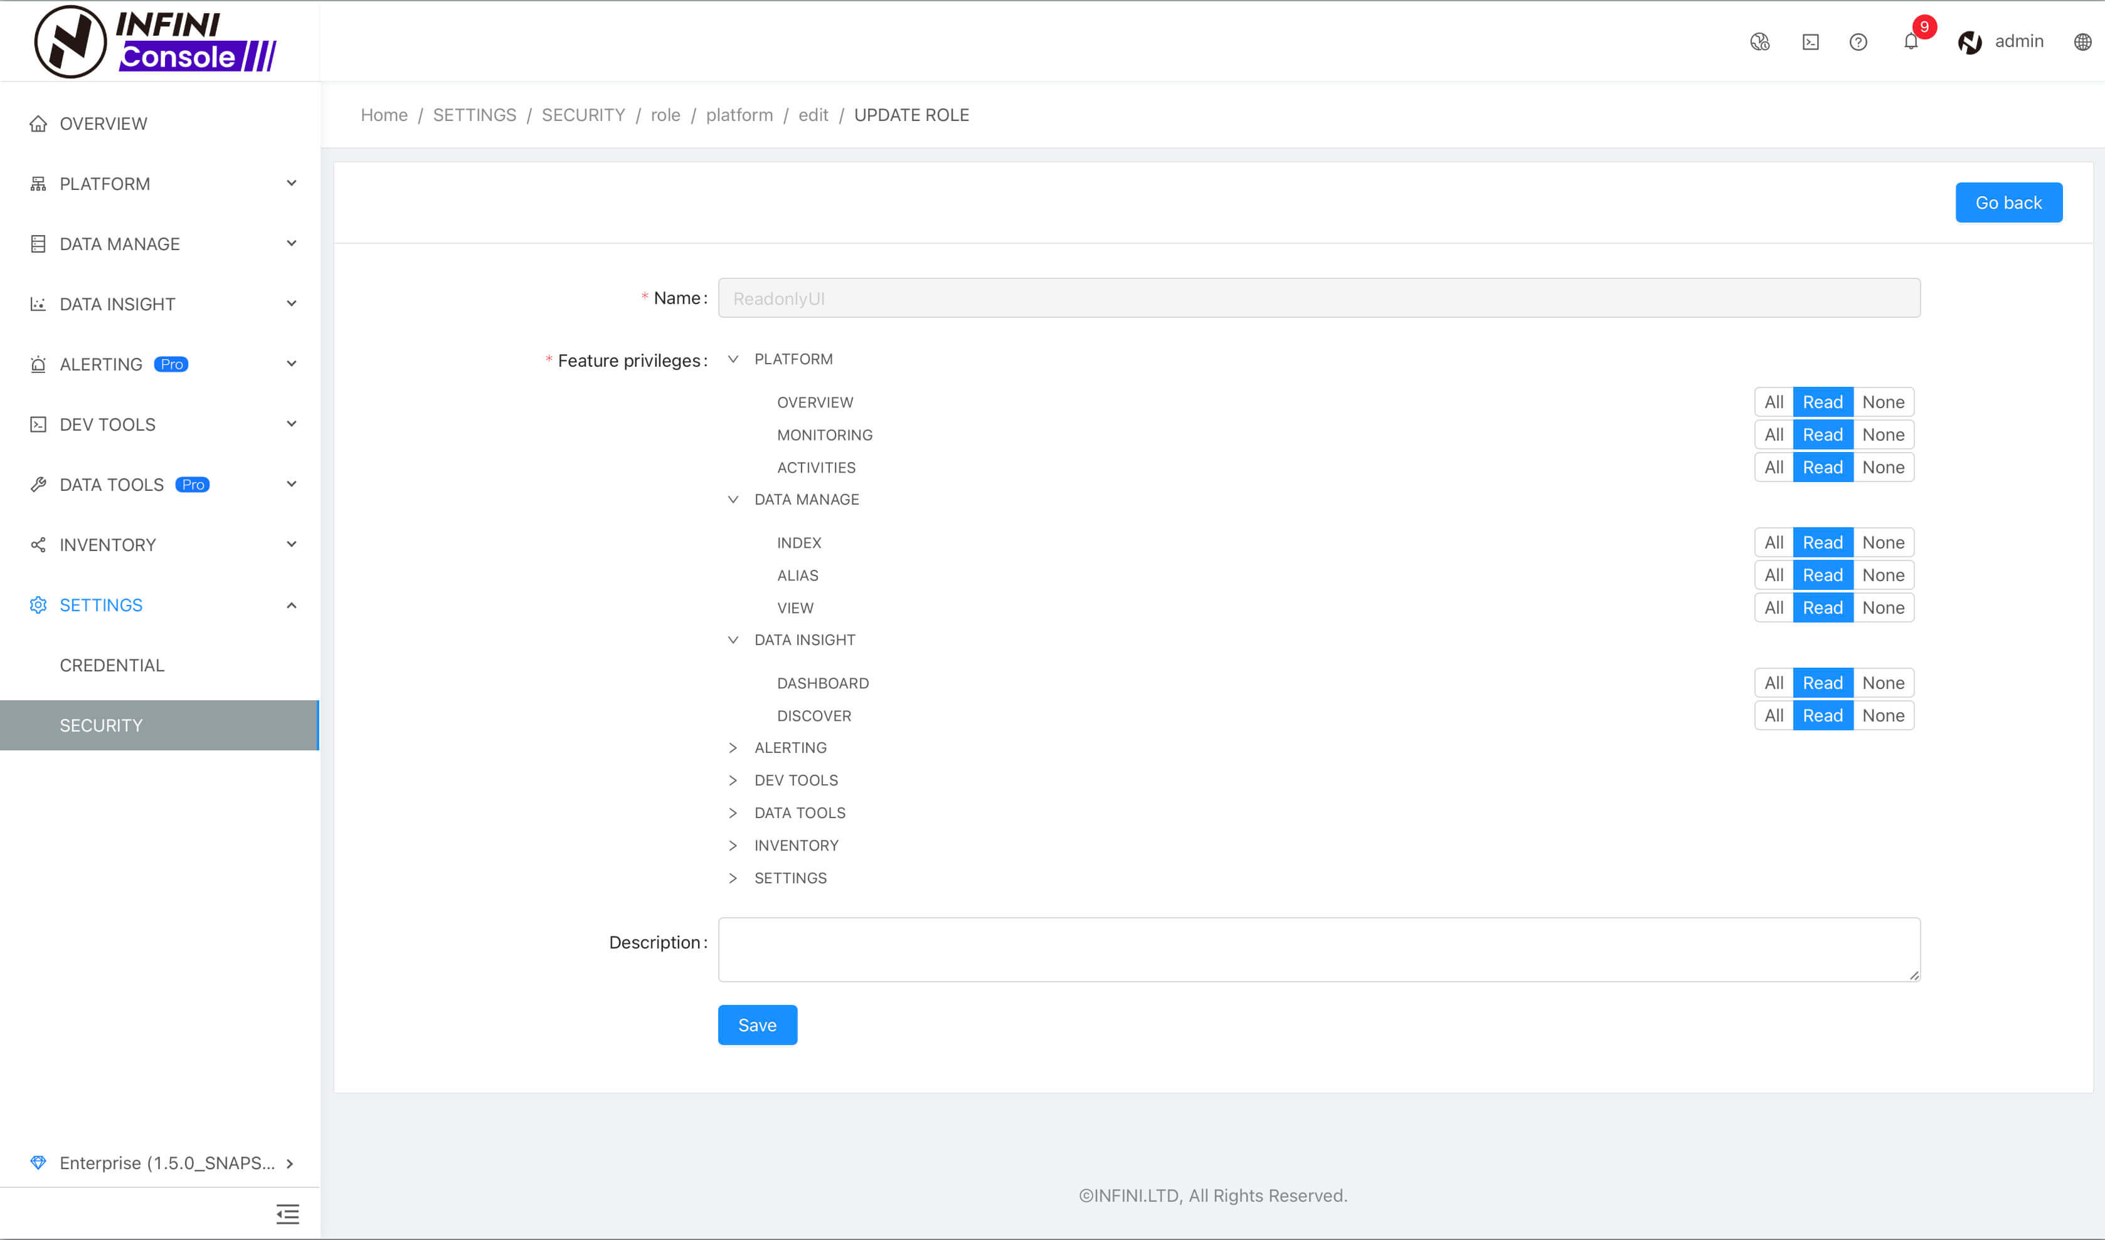Open the CREDENTIAL submenu item

point(160,665)
